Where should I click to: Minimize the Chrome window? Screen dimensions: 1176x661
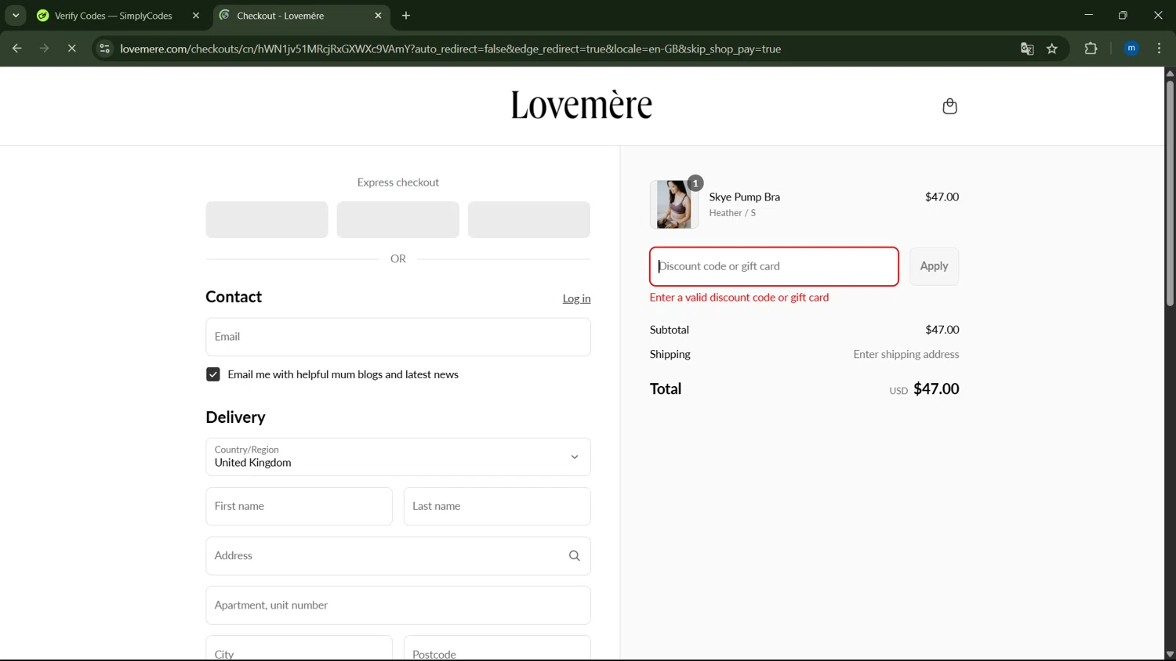1088,15
